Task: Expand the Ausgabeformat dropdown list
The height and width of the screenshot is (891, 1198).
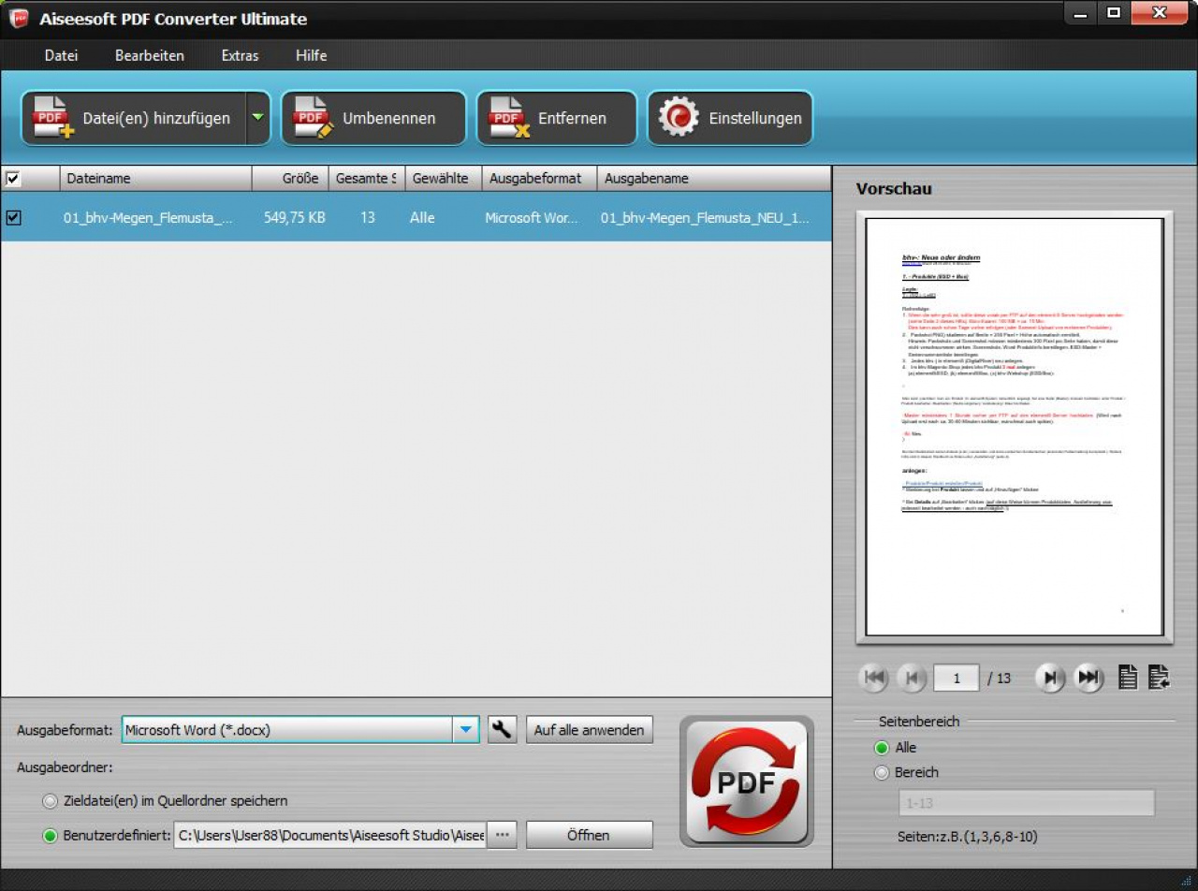Action: pos(465,730)
